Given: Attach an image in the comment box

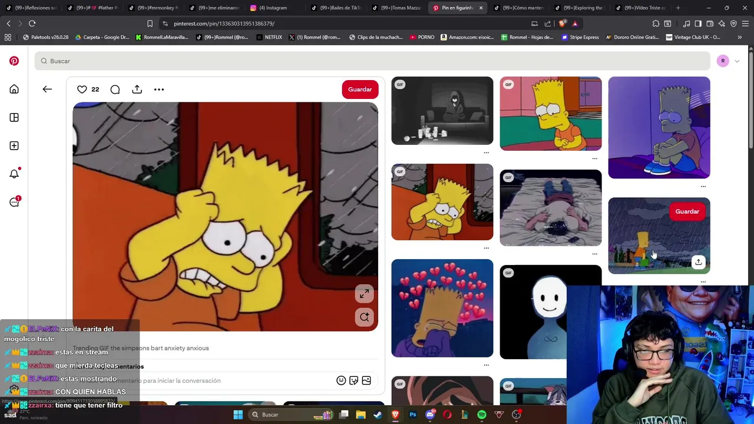Looking at the screenshot, I should click(x=366, y=380).
